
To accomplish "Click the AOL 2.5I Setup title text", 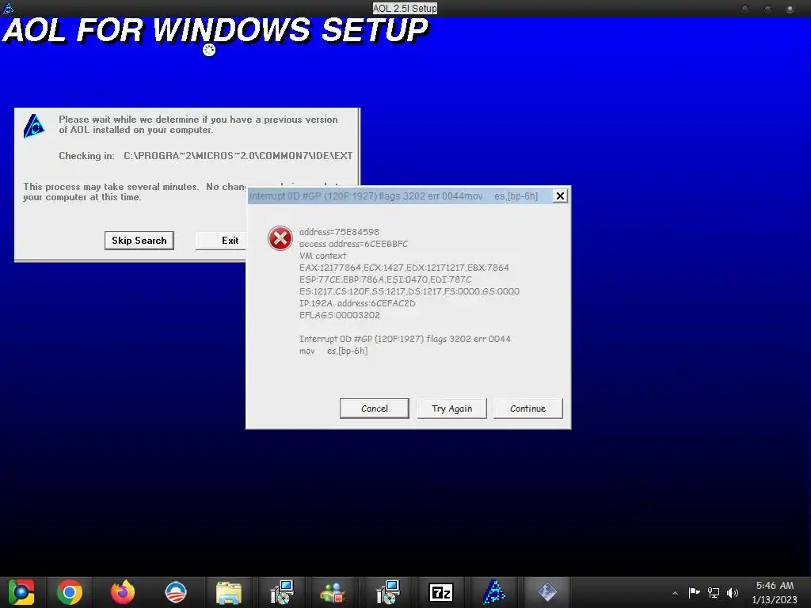I will (x=405, y=8).
